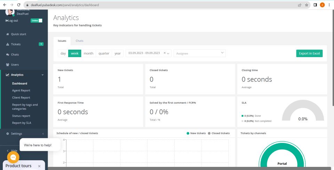
Task: Collapse the Analytics menu chevron
Action: tap(42, 75)
